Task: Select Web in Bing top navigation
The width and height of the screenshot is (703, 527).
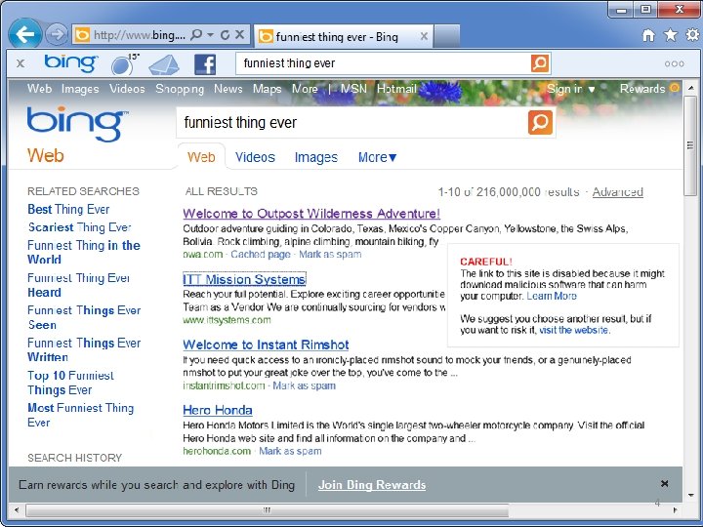Action: (x=39, y=89)
